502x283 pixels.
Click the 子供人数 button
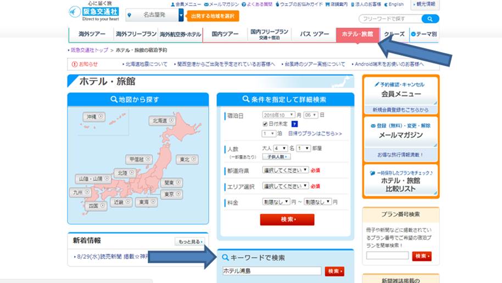(277, 157)
